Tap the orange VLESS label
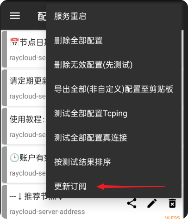 (x=172, y=218)
